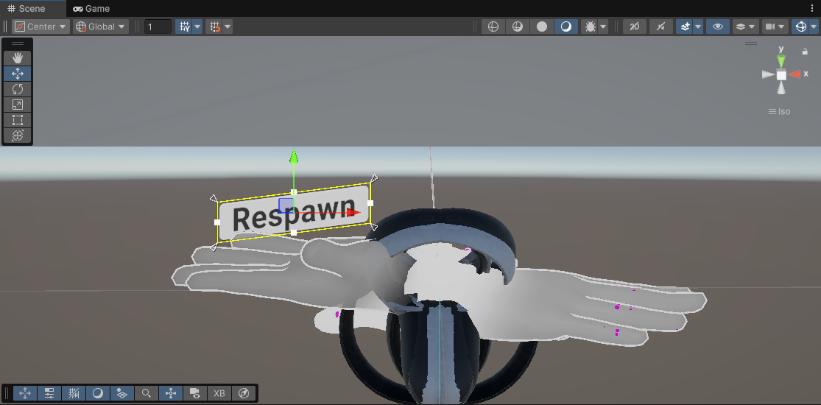This screenshot has height=405, width=821.
Task: Click the snap increment value field
Action: tap(158, 27)
